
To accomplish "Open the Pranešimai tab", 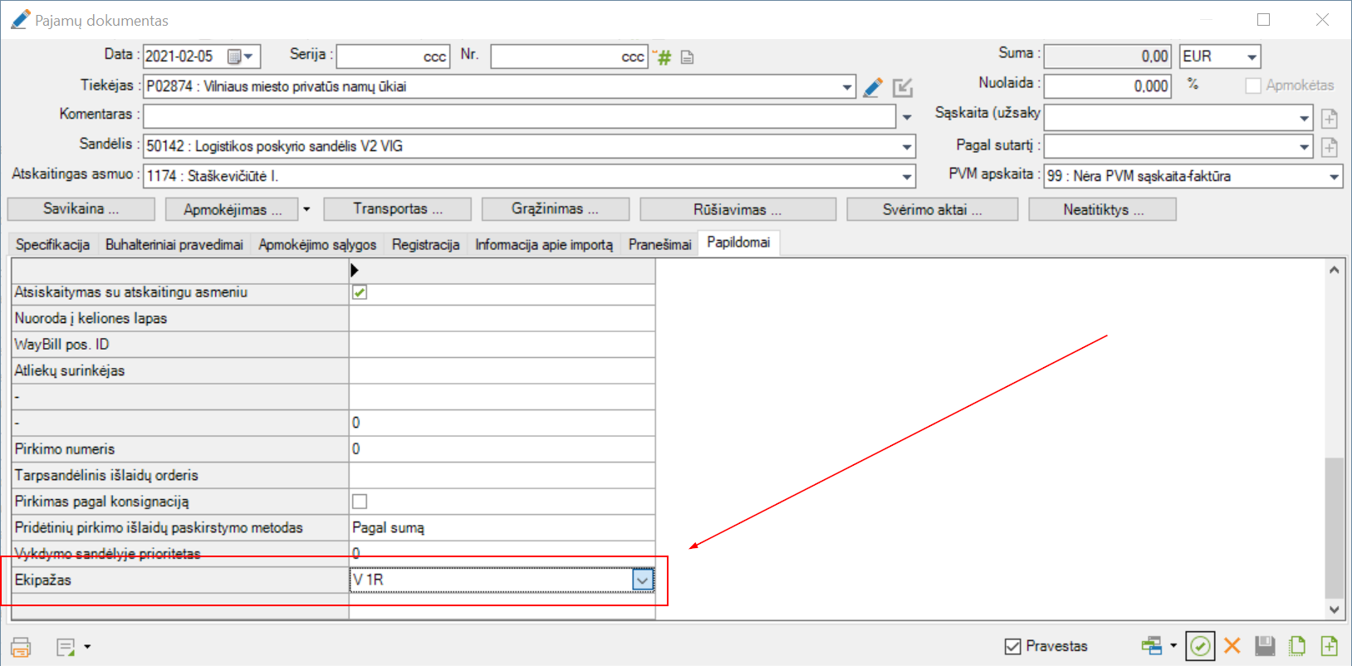I will [660, 244].
